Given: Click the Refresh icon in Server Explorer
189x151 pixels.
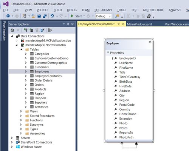Looking at the screenshot, I should [x=12, y=30].
